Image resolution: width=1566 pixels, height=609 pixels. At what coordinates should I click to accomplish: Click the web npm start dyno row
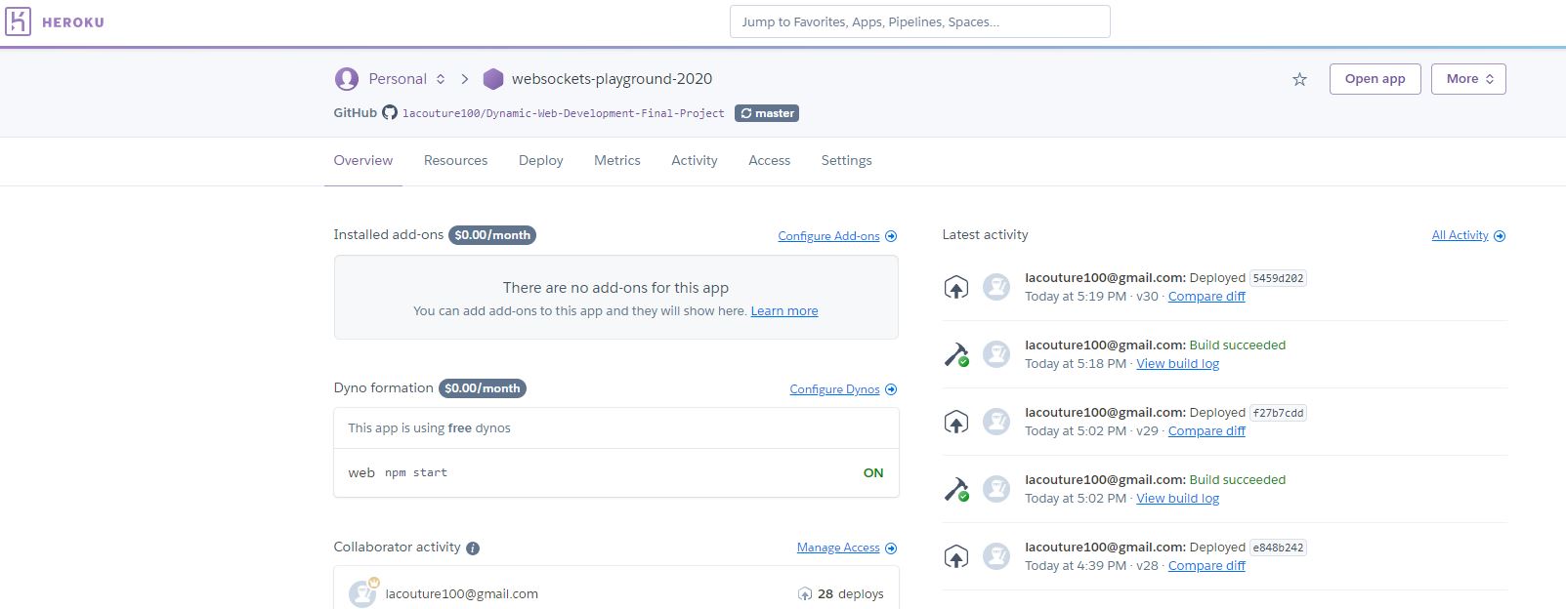click(x=616, y=472)
